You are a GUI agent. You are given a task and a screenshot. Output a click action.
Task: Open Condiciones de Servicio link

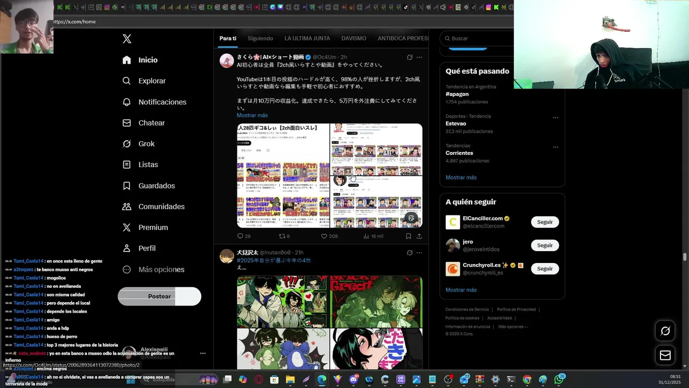click(x=467, y=309)
